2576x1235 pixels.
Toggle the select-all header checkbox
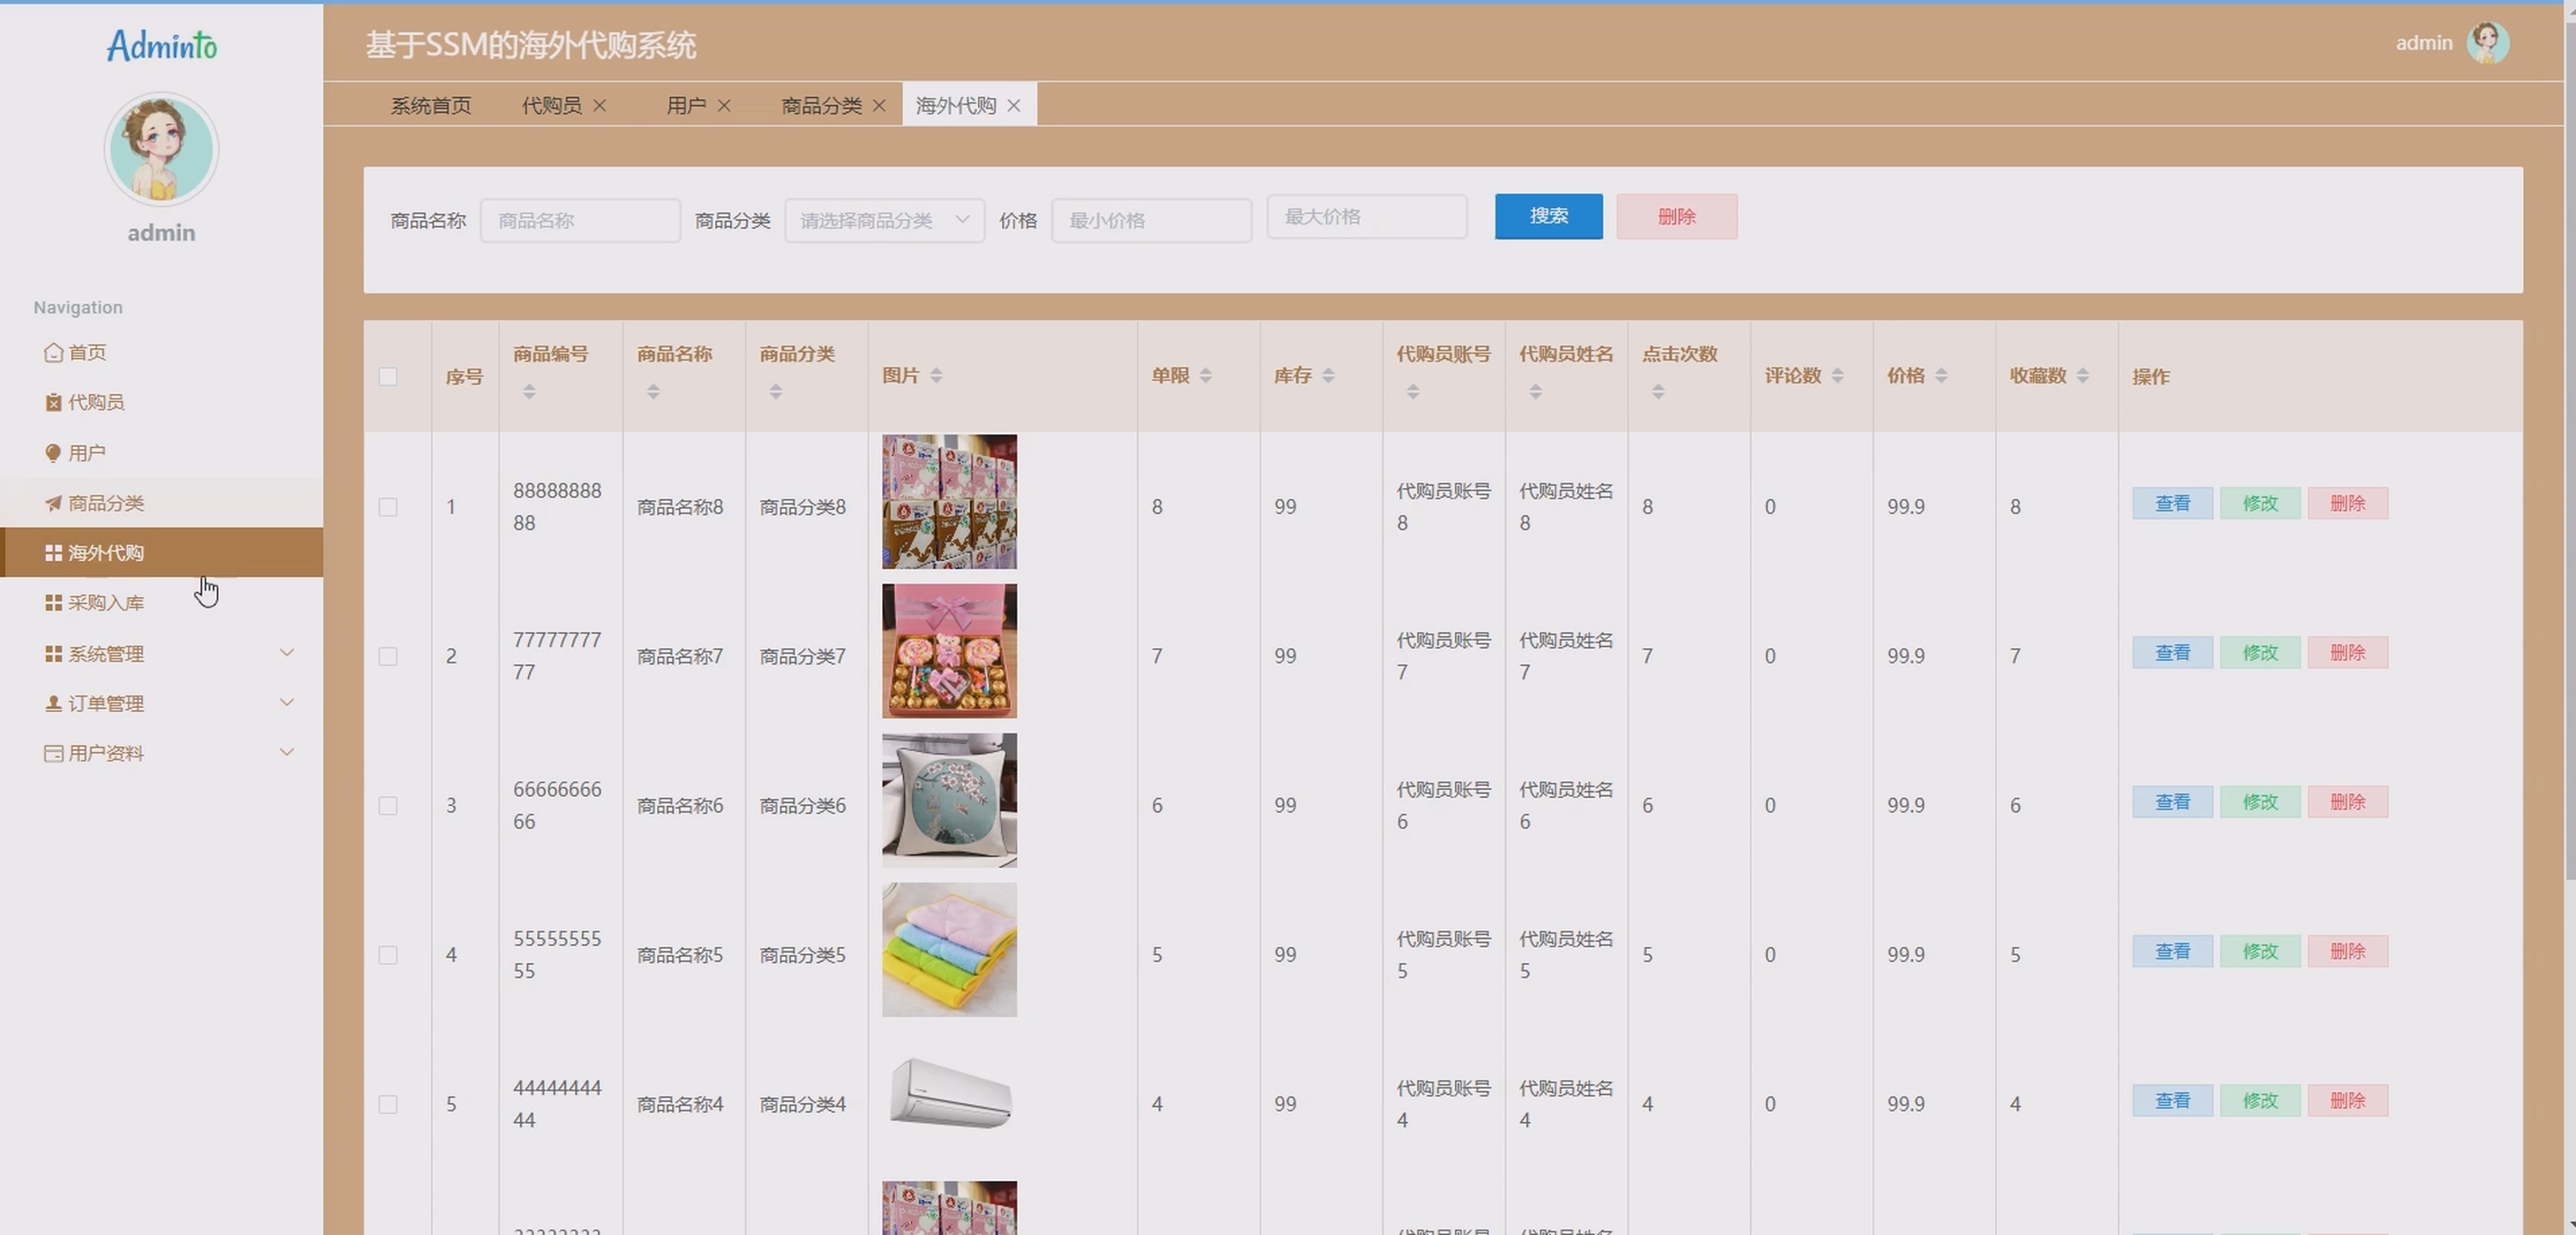click(388, 377)
